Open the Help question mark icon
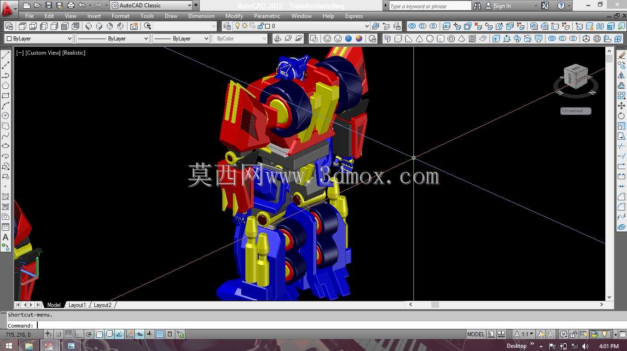Viewport: 627px width, 351px height. tap(561, 6)
